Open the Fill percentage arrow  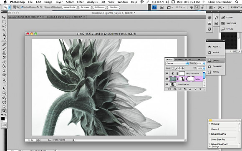[204, 68]
